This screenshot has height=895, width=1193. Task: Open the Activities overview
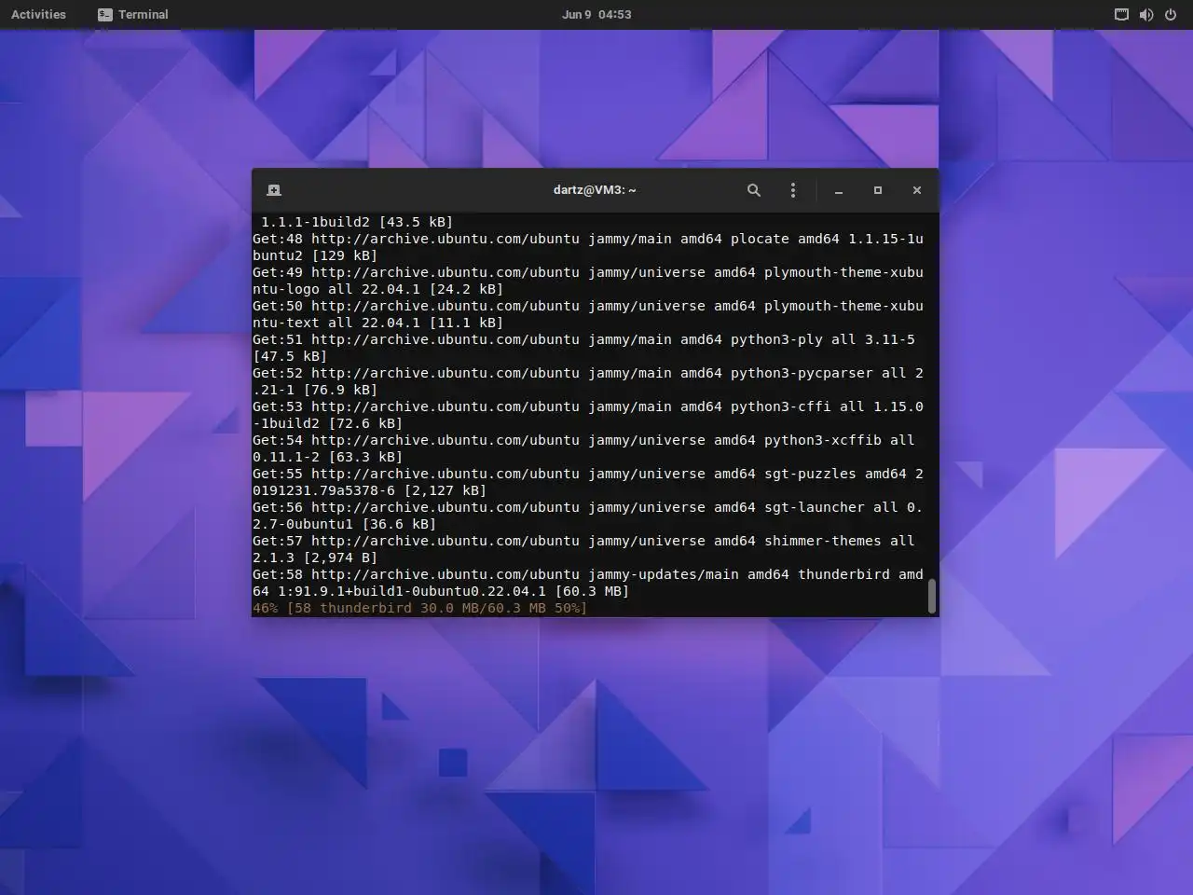(39, 14)
